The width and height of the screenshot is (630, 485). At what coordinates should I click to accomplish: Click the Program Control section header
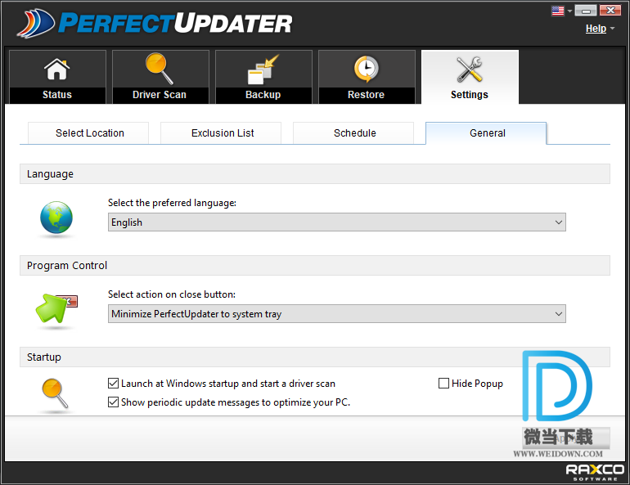315,265
